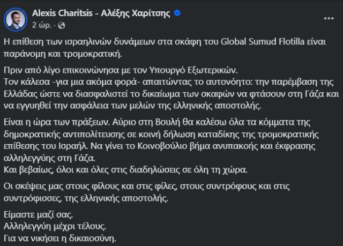343x246 pixels.
Task: Open Alexis Charitsis profile picture
Action: [16, 19]
